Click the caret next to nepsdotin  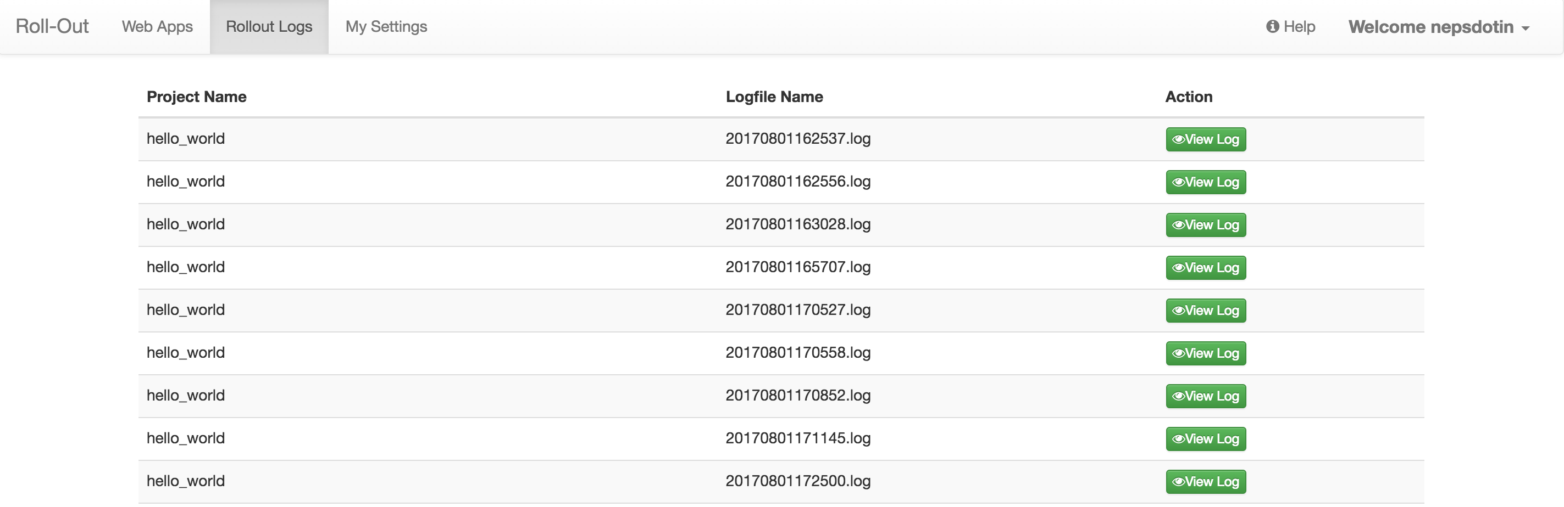(1526, 29)
